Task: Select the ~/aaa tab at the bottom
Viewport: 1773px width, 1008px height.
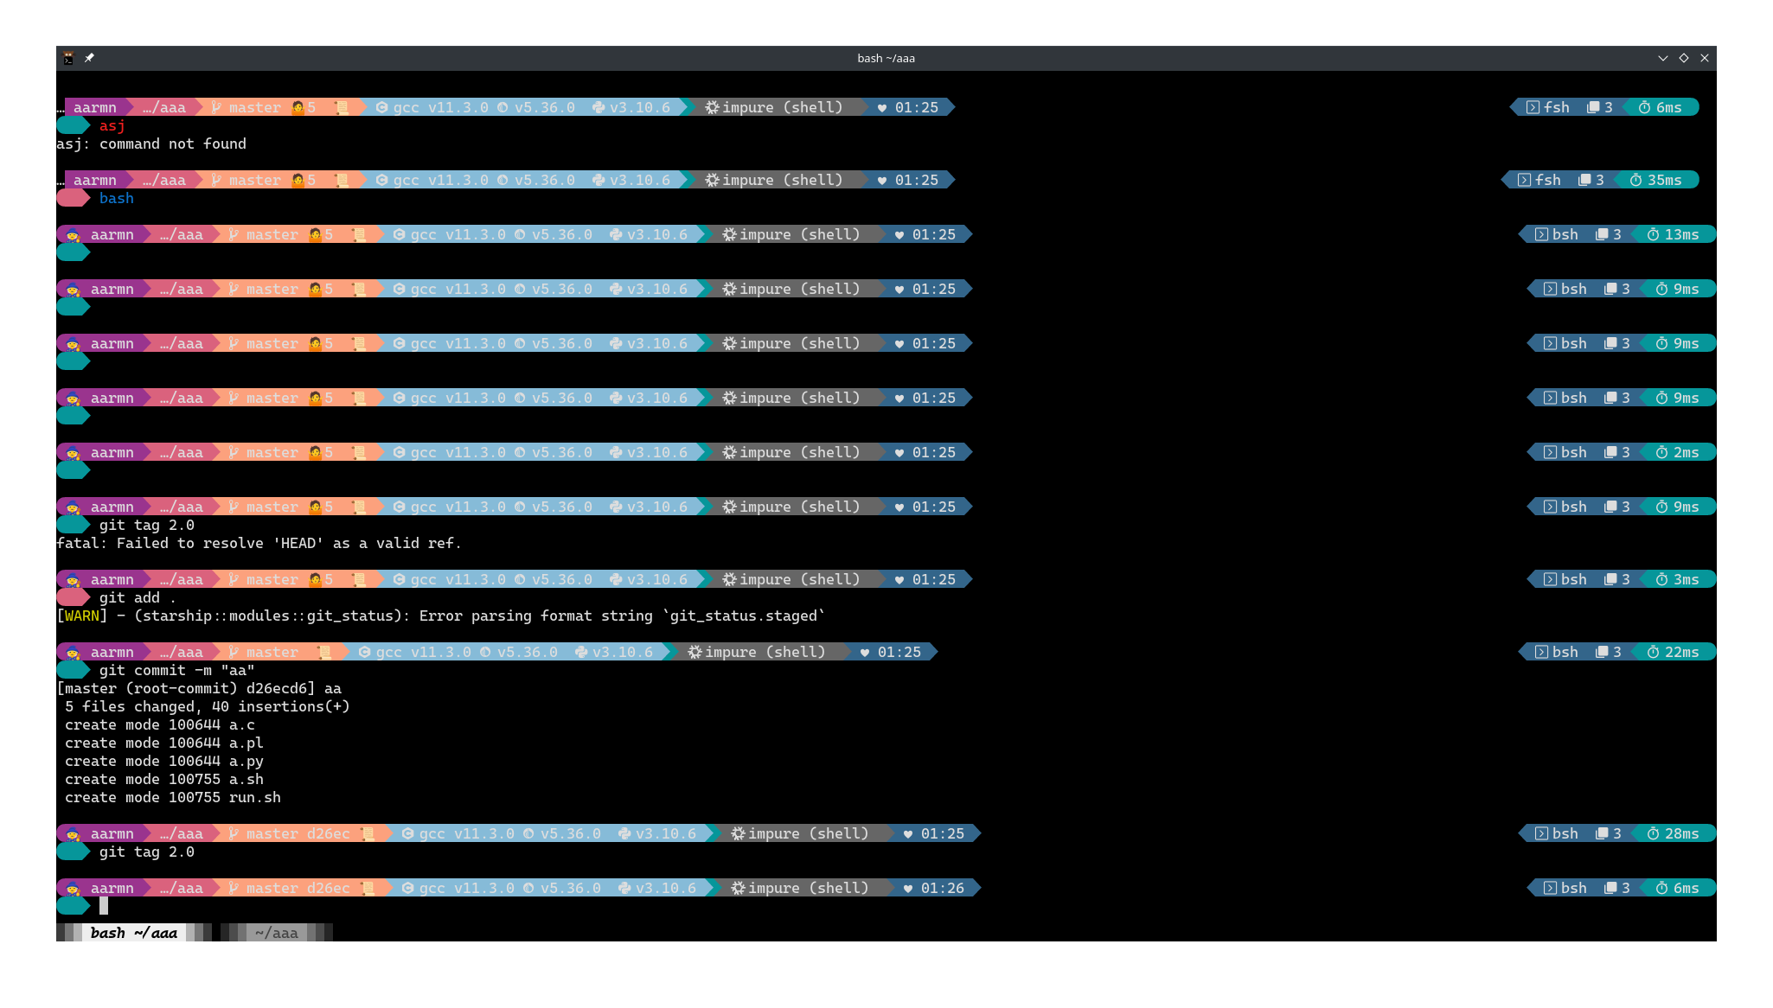Action: point(277,932)
